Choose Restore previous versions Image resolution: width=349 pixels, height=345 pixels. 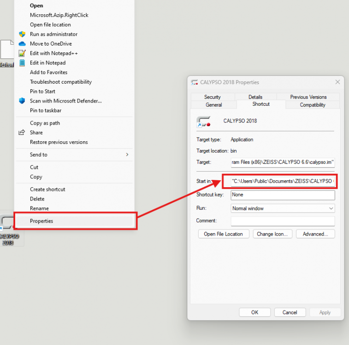pos(59,142)
